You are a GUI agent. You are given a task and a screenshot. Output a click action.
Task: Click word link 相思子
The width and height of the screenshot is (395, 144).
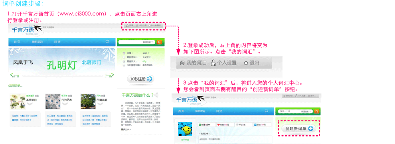[x=28, y=120]
